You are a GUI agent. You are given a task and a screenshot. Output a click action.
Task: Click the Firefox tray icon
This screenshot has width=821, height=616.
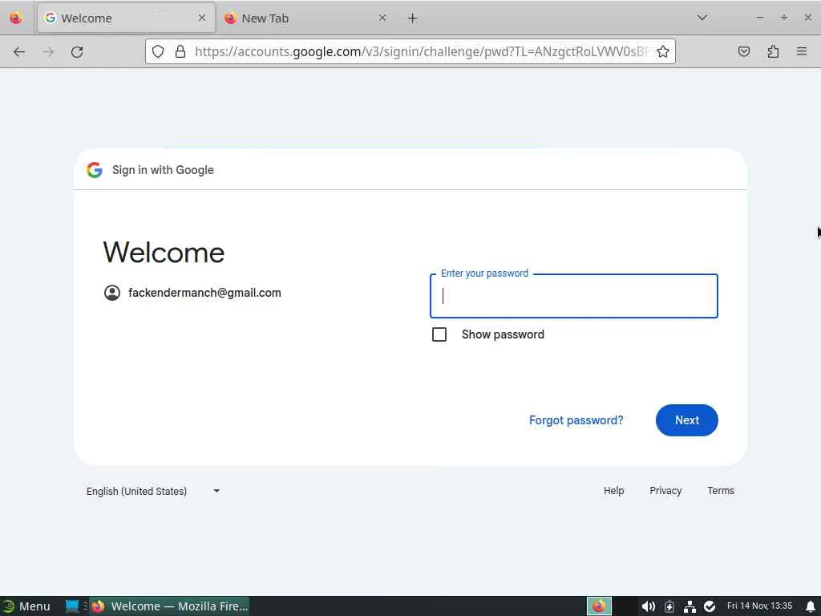599,606
